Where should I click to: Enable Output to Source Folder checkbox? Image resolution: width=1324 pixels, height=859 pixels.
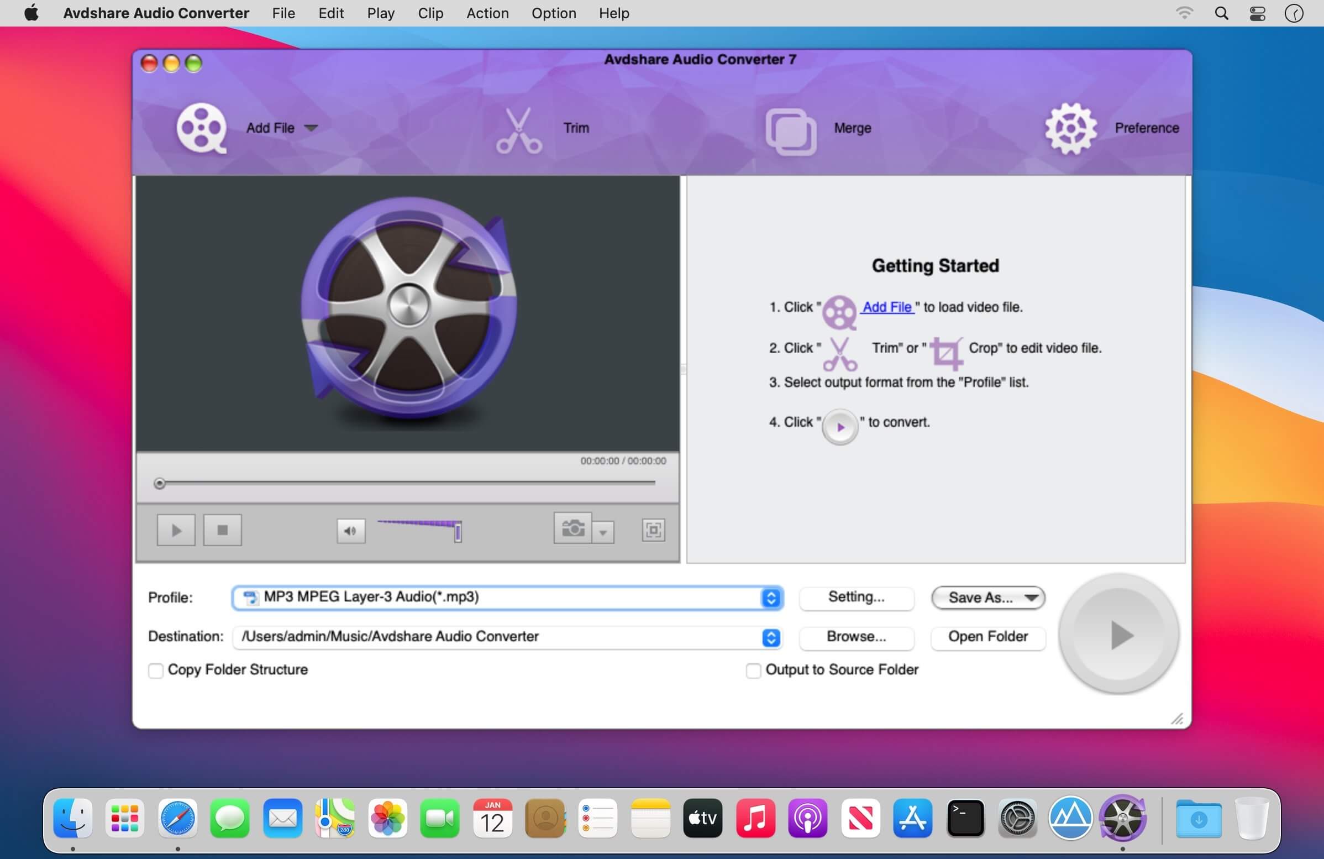[753, 671]
